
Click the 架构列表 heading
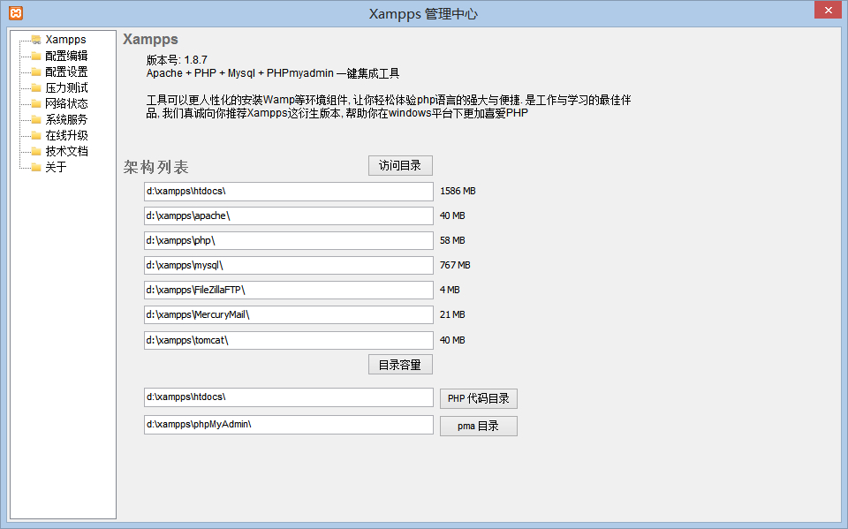(x=155, y=167)
